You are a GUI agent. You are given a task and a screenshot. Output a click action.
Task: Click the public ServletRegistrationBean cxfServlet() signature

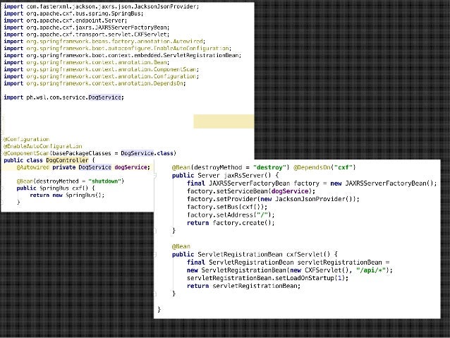point(255,254)
